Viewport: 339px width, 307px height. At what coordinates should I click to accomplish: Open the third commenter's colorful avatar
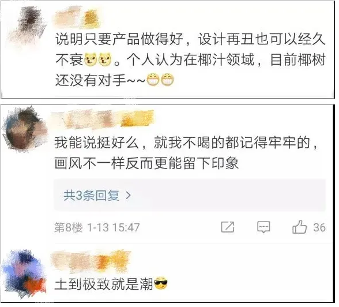coord(24,274)
